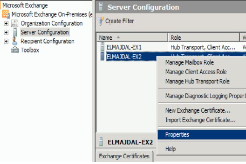This screenshot has width=246, height=164.
Task: Select Server Configuration tree item
Action: click(45, 32)
